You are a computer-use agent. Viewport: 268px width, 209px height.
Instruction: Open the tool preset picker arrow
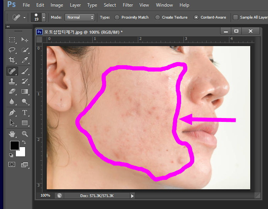tap(24, 17)
